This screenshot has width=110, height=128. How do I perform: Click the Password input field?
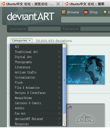click(x=95, y=29)
